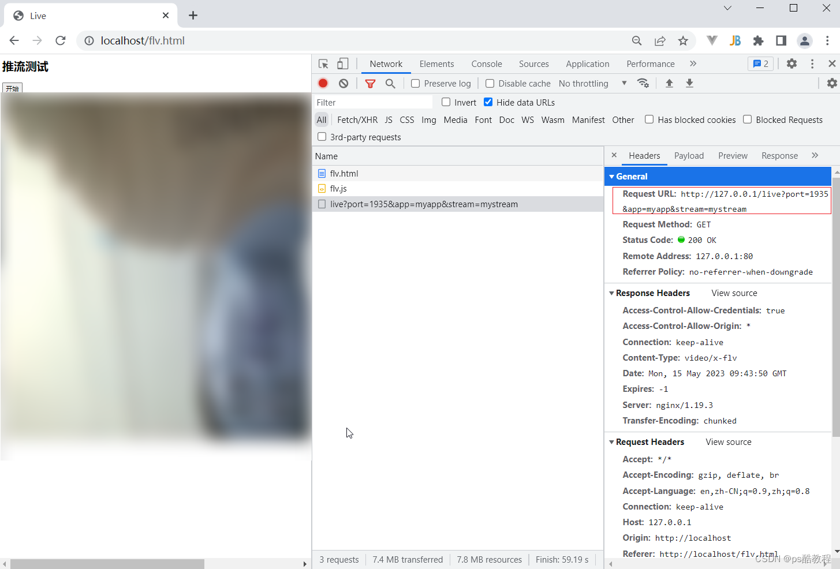Open the tab search chevron
The image size is (840, 569).
[x=727, y=8]
